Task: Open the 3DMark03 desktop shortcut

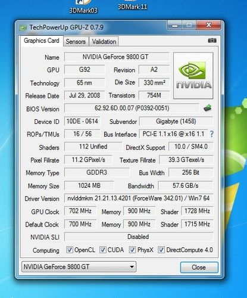Action: tap(83, 7)
